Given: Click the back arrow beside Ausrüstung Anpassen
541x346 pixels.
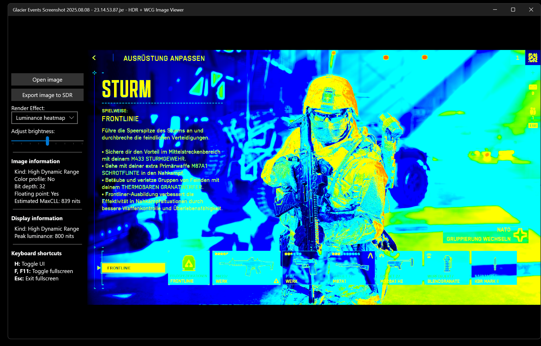Looking at the screenshot, I should tap(94, 58).
